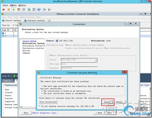Open the Administration menu
The image size is (152, 118).
[27, 17]
